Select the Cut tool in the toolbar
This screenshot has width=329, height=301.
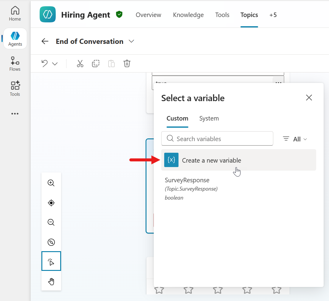(80, 64)
